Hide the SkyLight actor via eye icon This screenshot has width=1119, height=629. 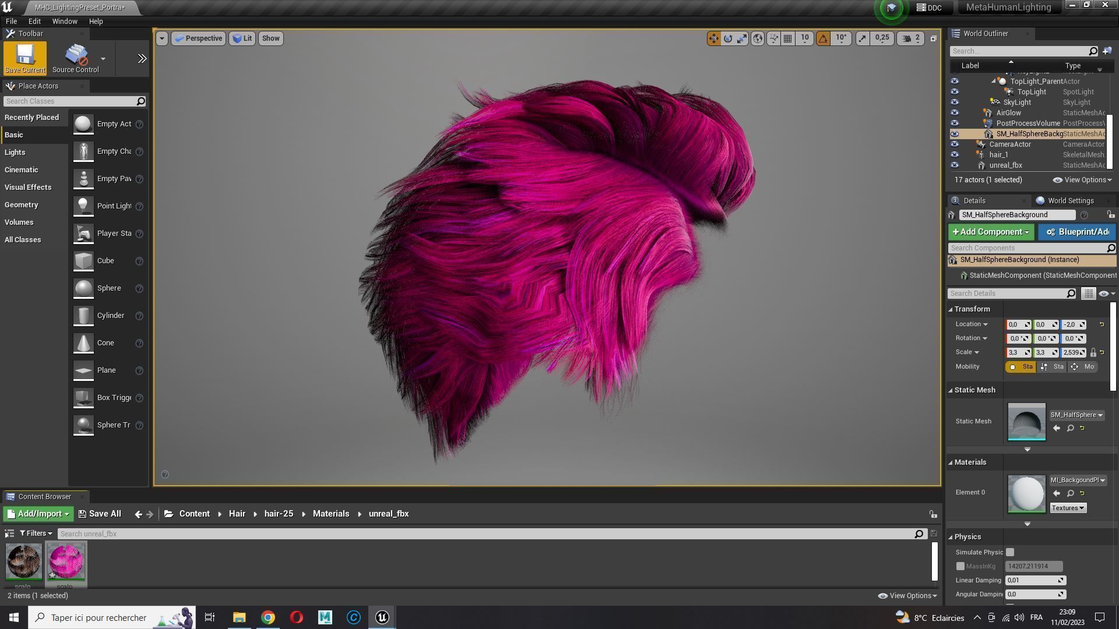point(955,103)
